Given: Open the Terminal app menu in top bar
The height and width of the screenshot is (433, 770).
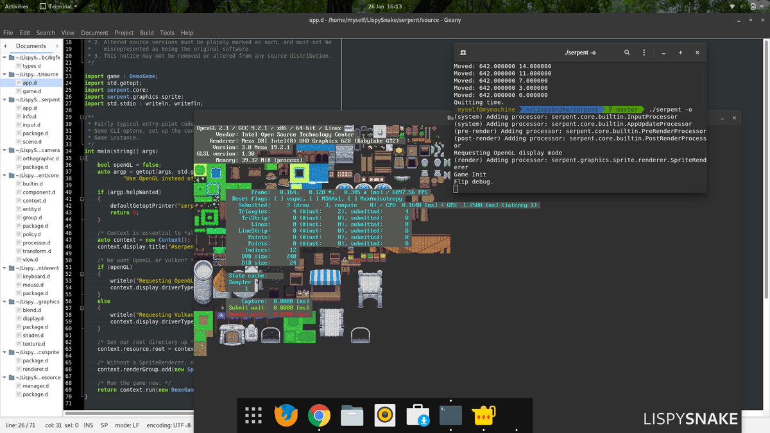Looking at the screenshot, I should point(58,6).
